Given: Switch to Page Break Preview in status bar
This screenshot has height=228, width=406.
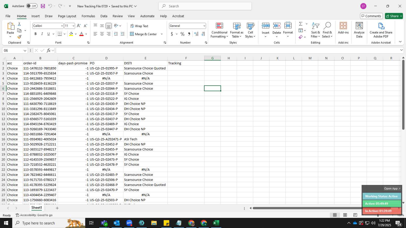Looking at the screenshot, I should pyautogui.click(x=355, y=215).
